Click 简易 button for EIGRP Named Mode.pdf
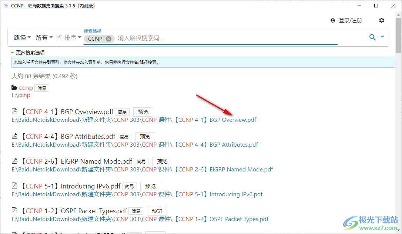402x234 pixels. coord(141,162)
